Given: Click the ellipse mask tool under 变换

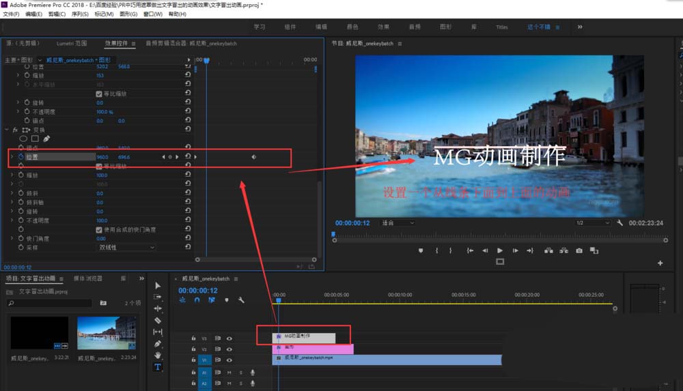Looking at the screenshot, I should pos(23,139).
